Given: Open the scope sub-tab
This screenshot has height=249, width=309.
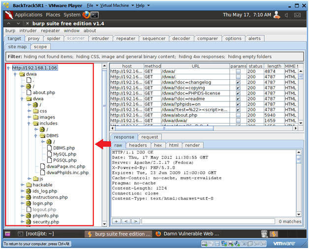Looking at the screenshot, I should [x=40, y=47].
